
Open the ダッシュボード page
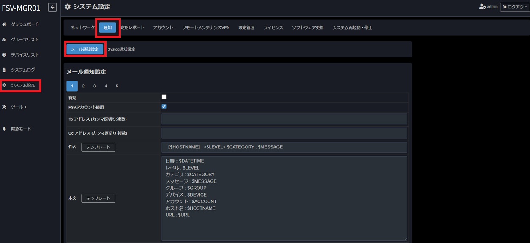click(25, 24)
